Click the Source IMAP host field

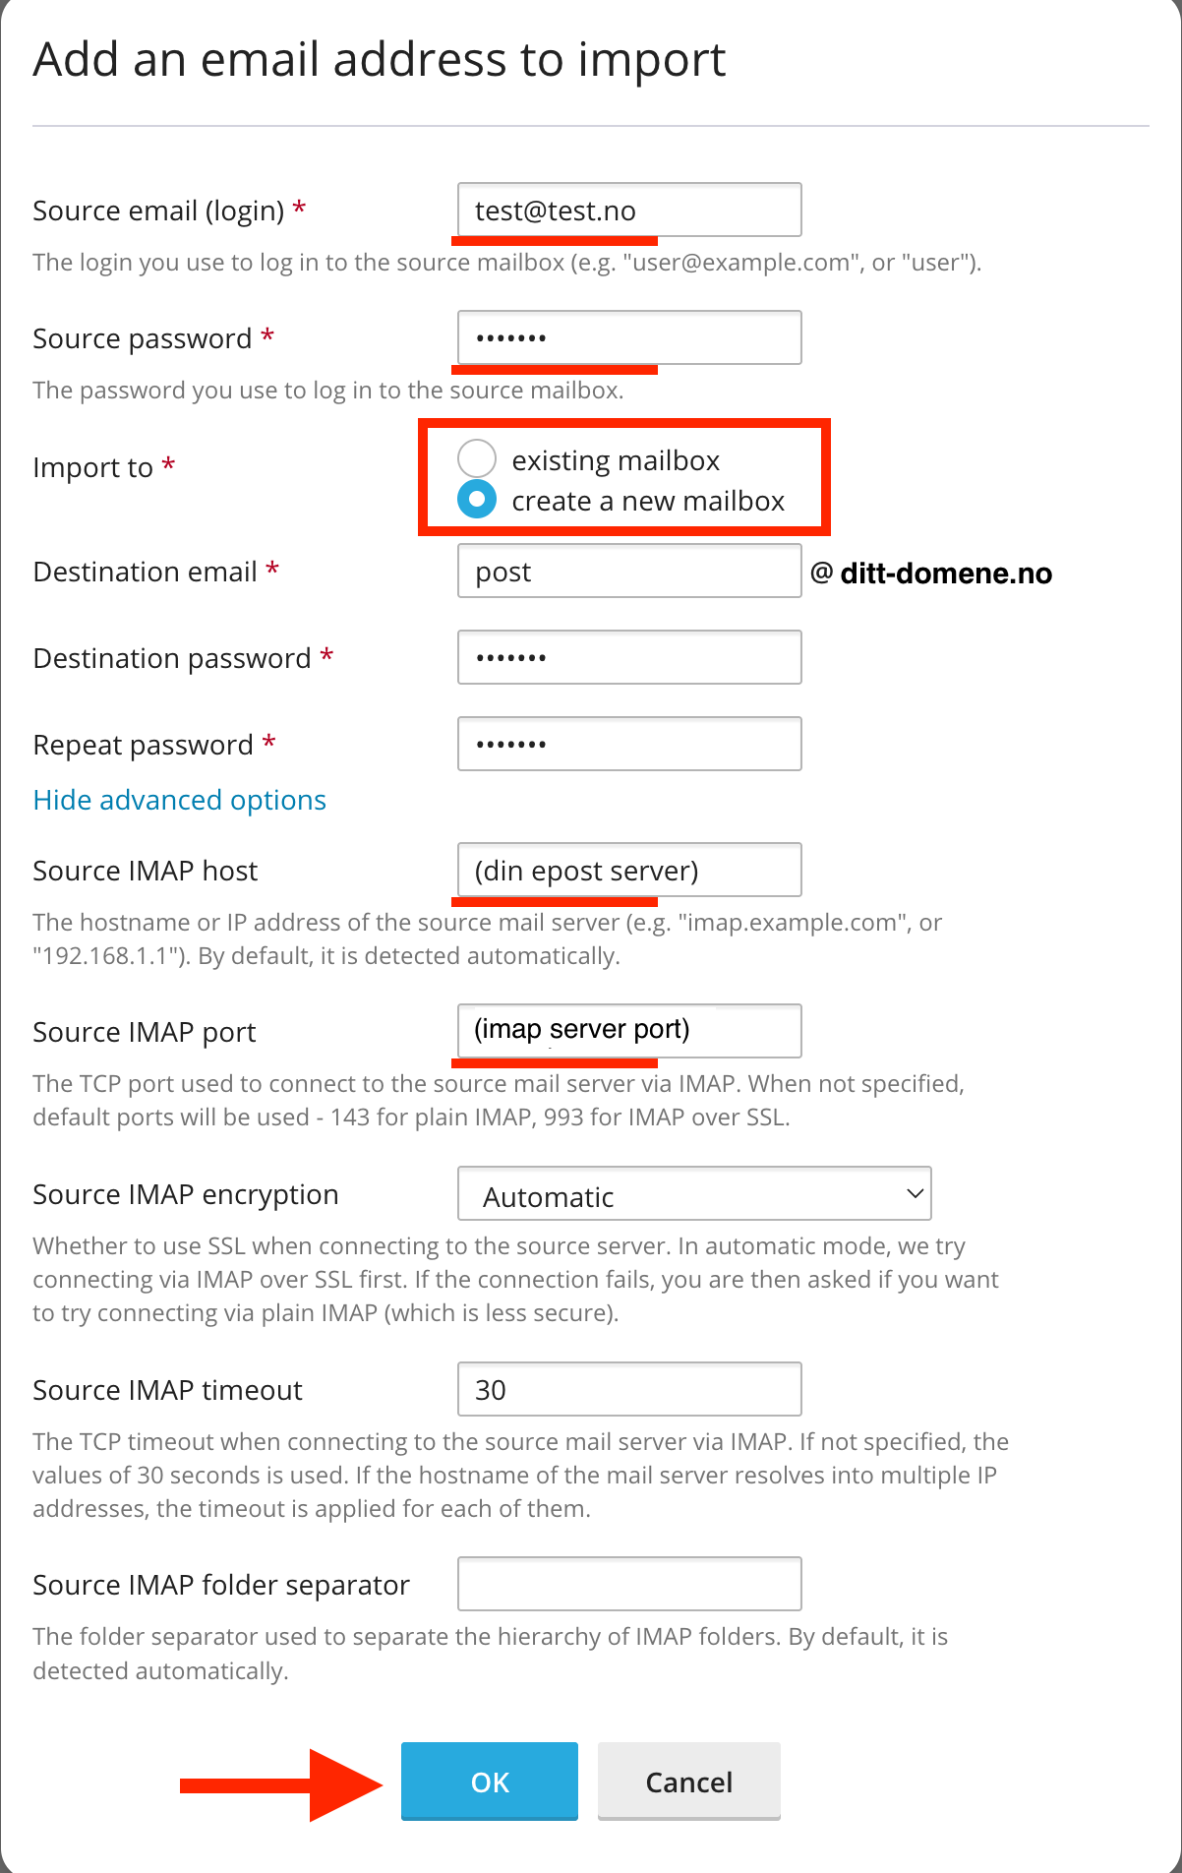click(628, 870)
